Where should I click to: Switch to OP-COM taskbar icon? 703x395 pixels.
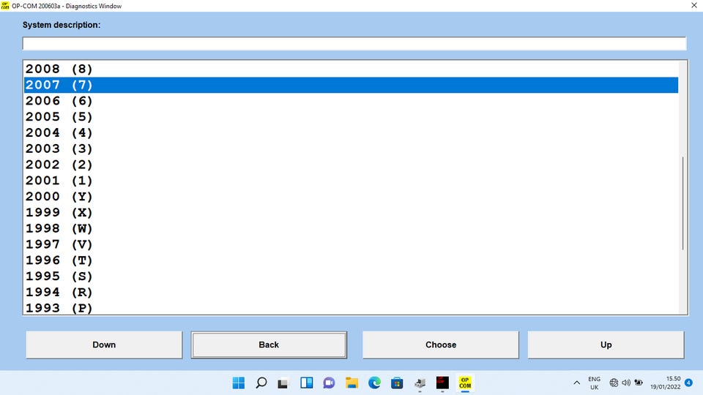[465, 383]
